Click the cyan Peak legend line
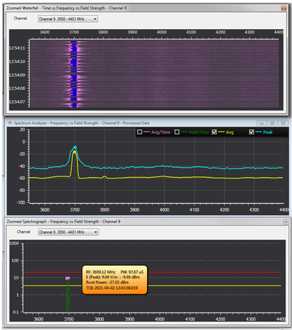 point(258,132)
